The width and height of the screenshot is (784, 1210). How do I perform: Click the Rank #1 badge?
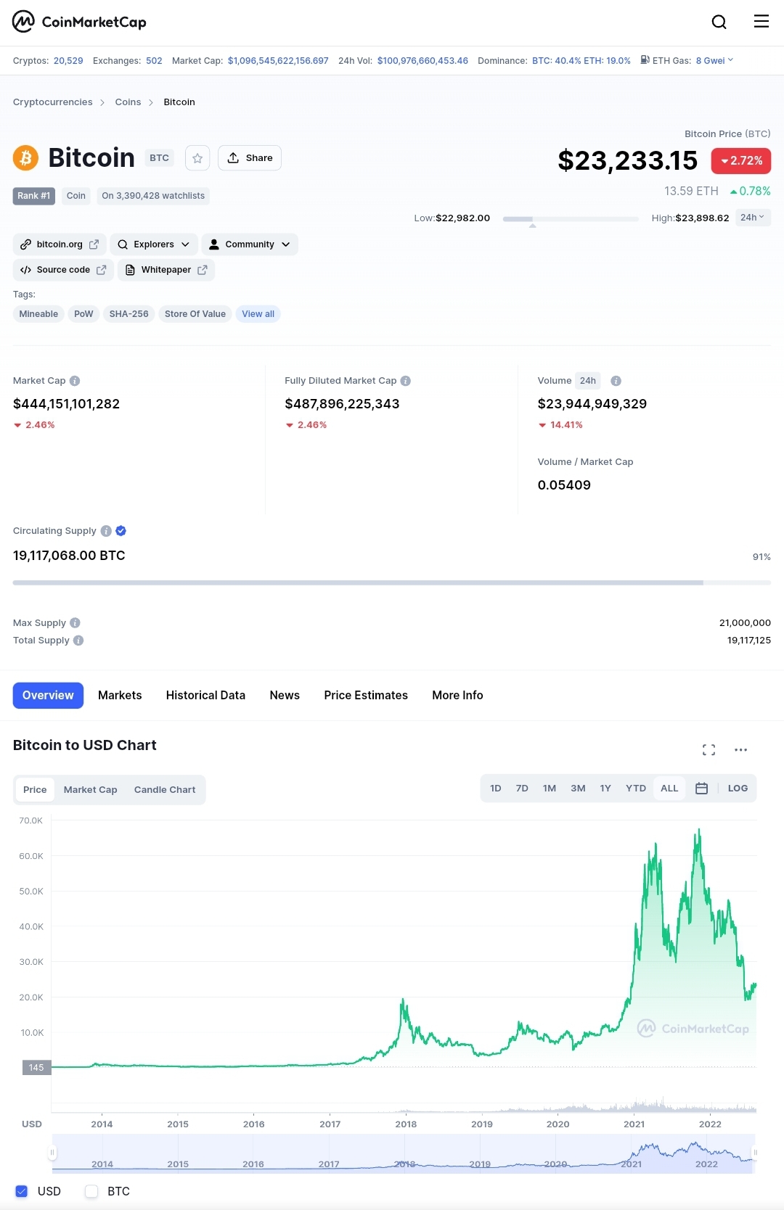click(x=34, y=196)
